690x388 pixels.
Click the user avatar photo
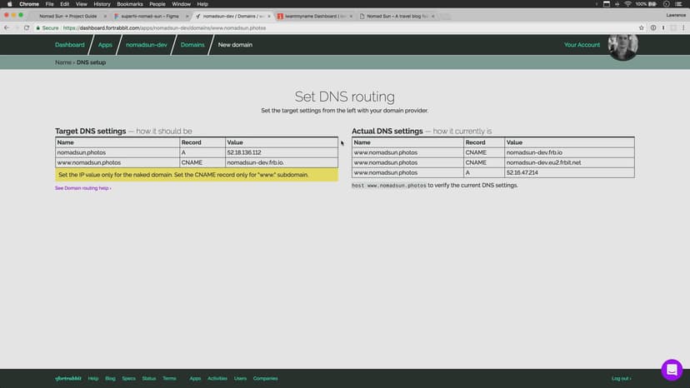622,46
